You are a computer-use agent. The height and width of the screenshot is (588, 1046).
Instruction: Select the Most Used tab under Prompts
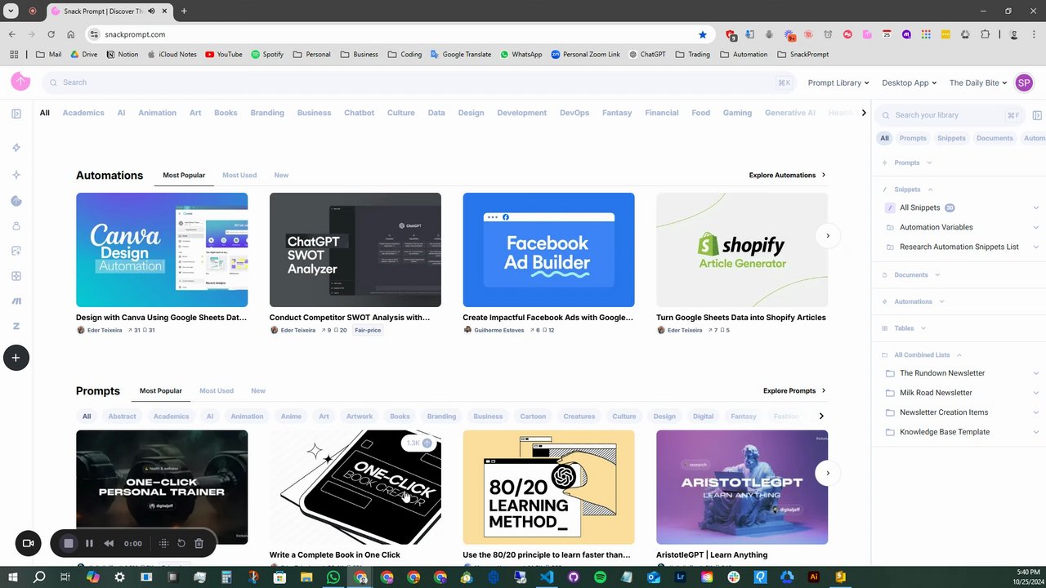217,390
